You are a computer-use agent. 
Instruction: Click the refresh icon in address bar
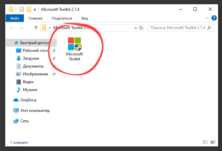click(141, 28)
